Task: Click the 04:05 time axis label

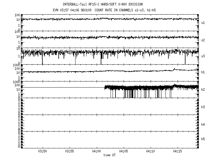Action: click(x=124, y=152)
